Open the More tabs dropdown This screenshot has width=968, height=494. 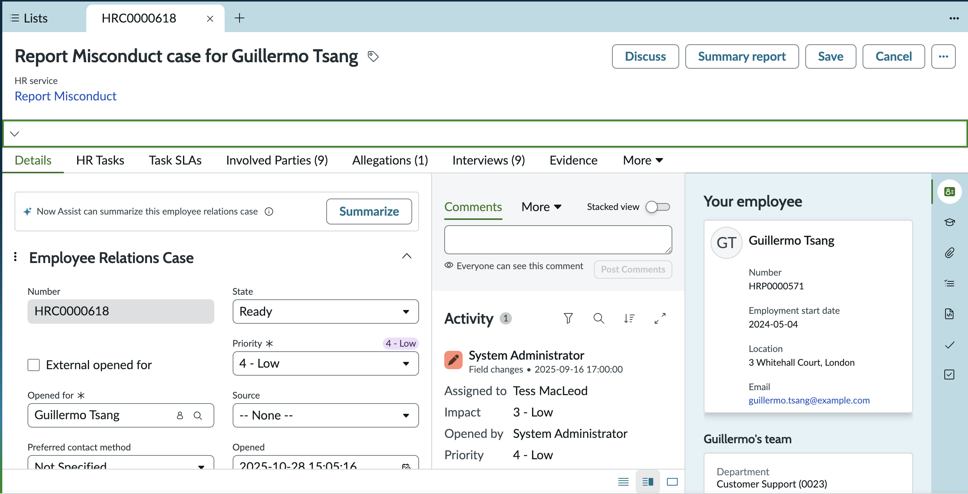pyautogui.click(x=643, y=160)
